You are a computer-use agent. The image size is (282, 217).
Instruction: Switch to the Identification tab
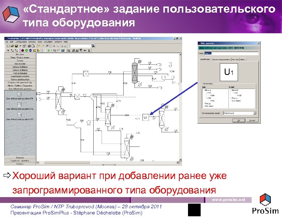coord(205,59)
